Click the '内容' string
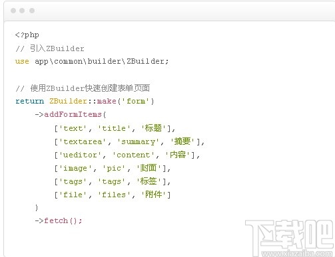 [x=178, y=155]
